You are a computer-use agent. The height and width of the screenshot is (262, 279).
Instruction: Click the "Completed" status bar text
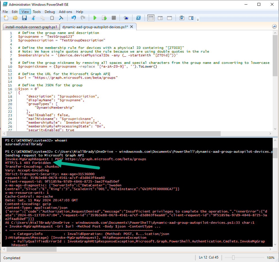pyautogui.click(x=12, y=258)
